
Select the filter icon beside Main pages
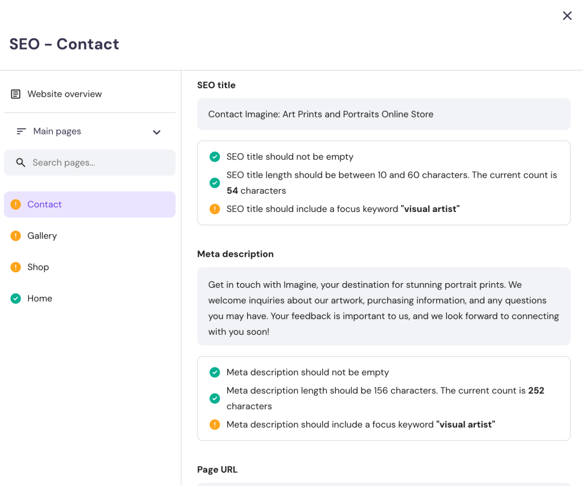click(x=21, y=131)
